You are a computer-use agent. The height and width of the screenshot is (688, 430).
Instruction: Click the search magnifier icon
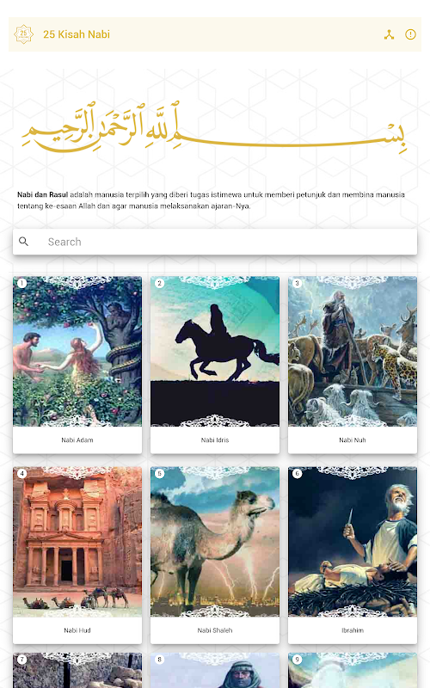(24, 242)
